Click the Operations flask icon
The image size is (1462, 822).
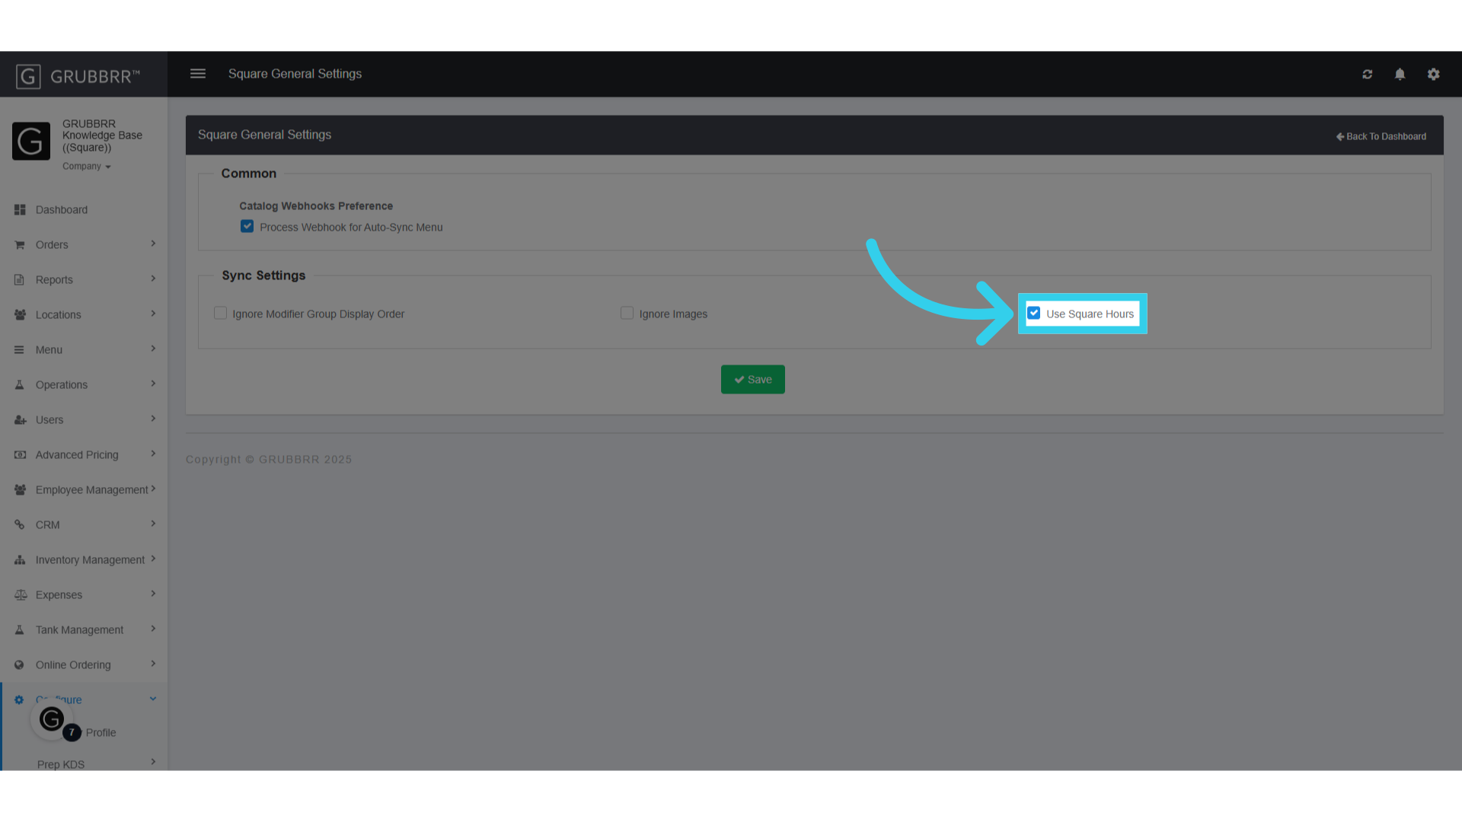(20, 385)
